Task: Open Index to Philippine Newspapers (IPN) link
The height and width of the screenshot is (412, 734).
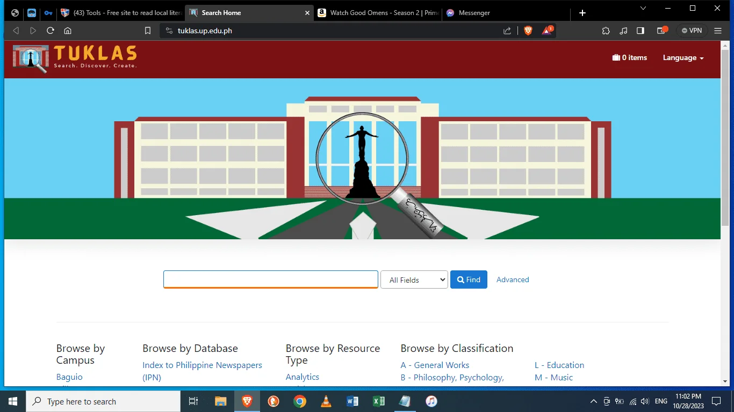Action: tap(202, 371)
